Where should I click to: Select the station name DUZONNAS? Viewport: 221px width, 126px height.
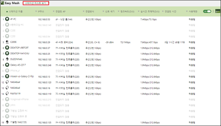pos(16,59)
